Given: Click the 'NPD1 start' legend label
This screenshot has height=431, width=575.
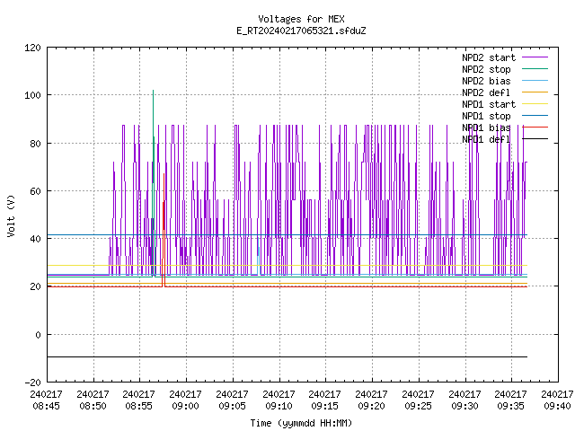Looking at the screenshot, I should coord(489,104).
